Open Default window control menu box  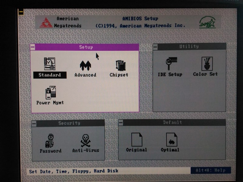coord(121,123)
